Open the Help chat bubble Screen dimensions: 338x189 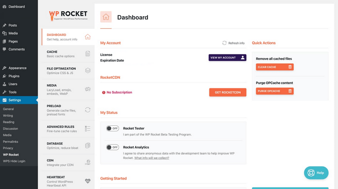coord(316,173)
